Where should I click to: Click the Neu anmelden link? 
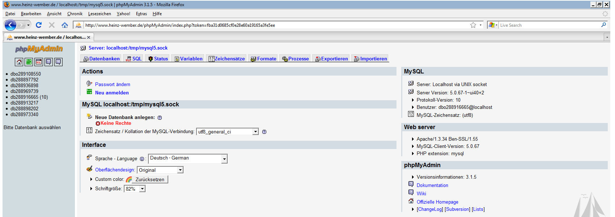pyautogui.click(x=112, y=93)
